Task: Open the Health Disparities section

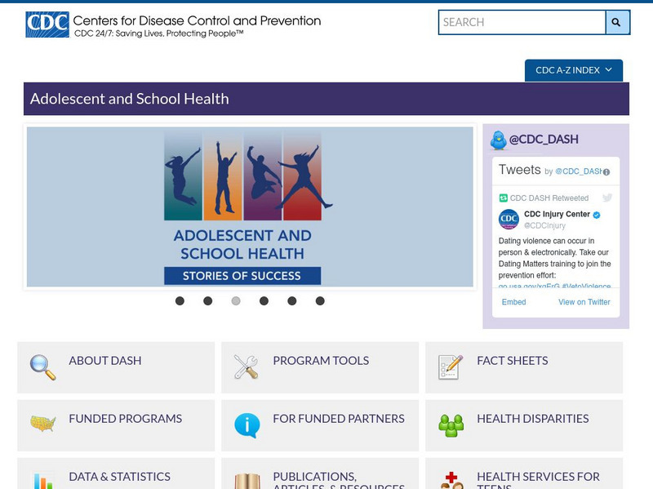Action: point(524,425)
